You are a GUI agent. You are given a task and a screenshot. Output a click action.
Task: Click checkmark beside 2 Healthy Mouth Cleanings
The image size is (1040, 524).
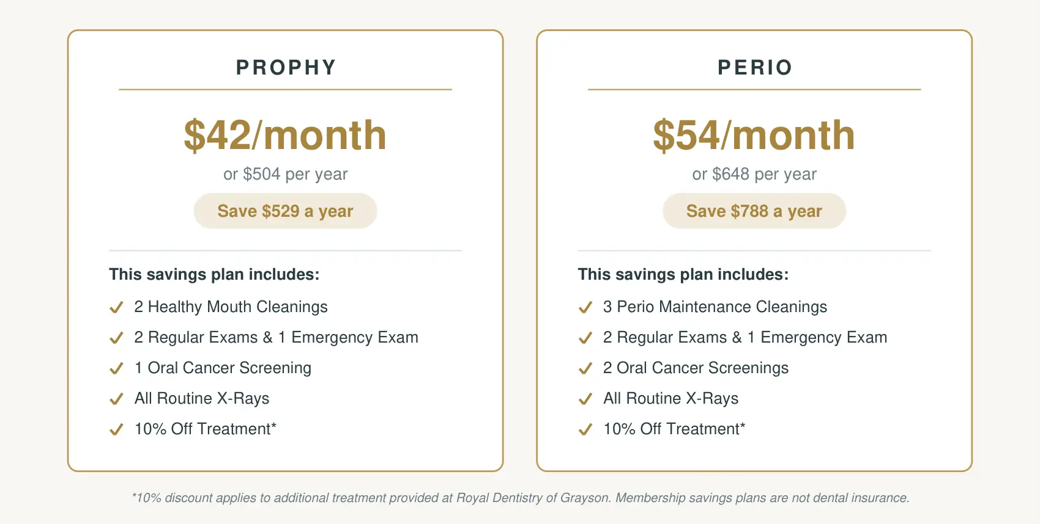tap(116, 307)
